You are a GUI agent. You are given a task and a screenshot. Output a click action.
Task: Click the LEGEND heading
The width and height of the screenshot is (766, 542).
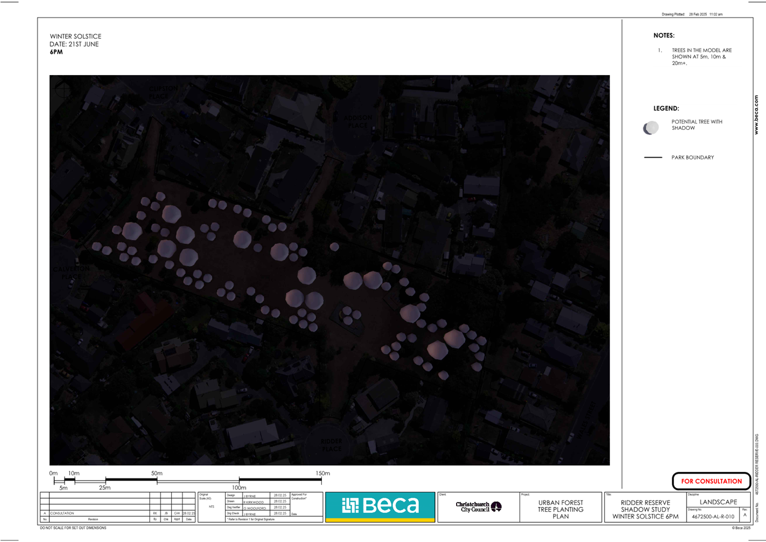click(665, 108)
